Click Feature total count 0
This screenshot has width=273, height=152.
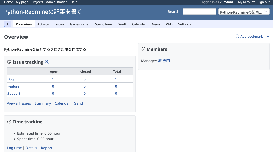click(x=116, y=86)
